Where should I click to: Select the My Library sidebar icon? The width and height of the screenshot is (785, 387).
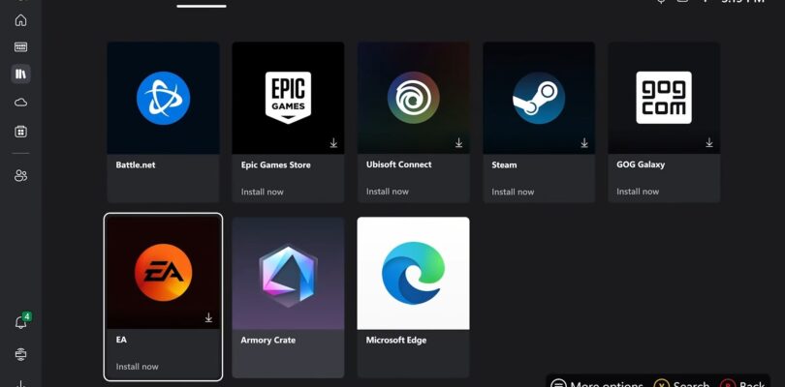(x=20, y=74)
